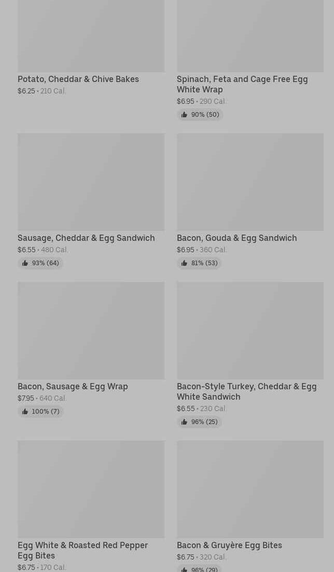Click thumbs-up icon under Bacon-Style Turkey sandwich
Image resolution: width=334 pixels, height=572 pixels.
click(x=184, y=422)
